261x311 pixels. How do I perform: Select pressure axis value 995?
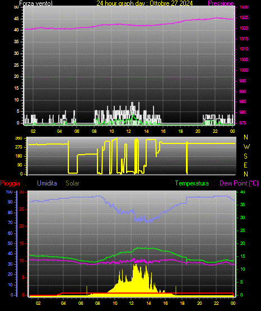(243, 81)
